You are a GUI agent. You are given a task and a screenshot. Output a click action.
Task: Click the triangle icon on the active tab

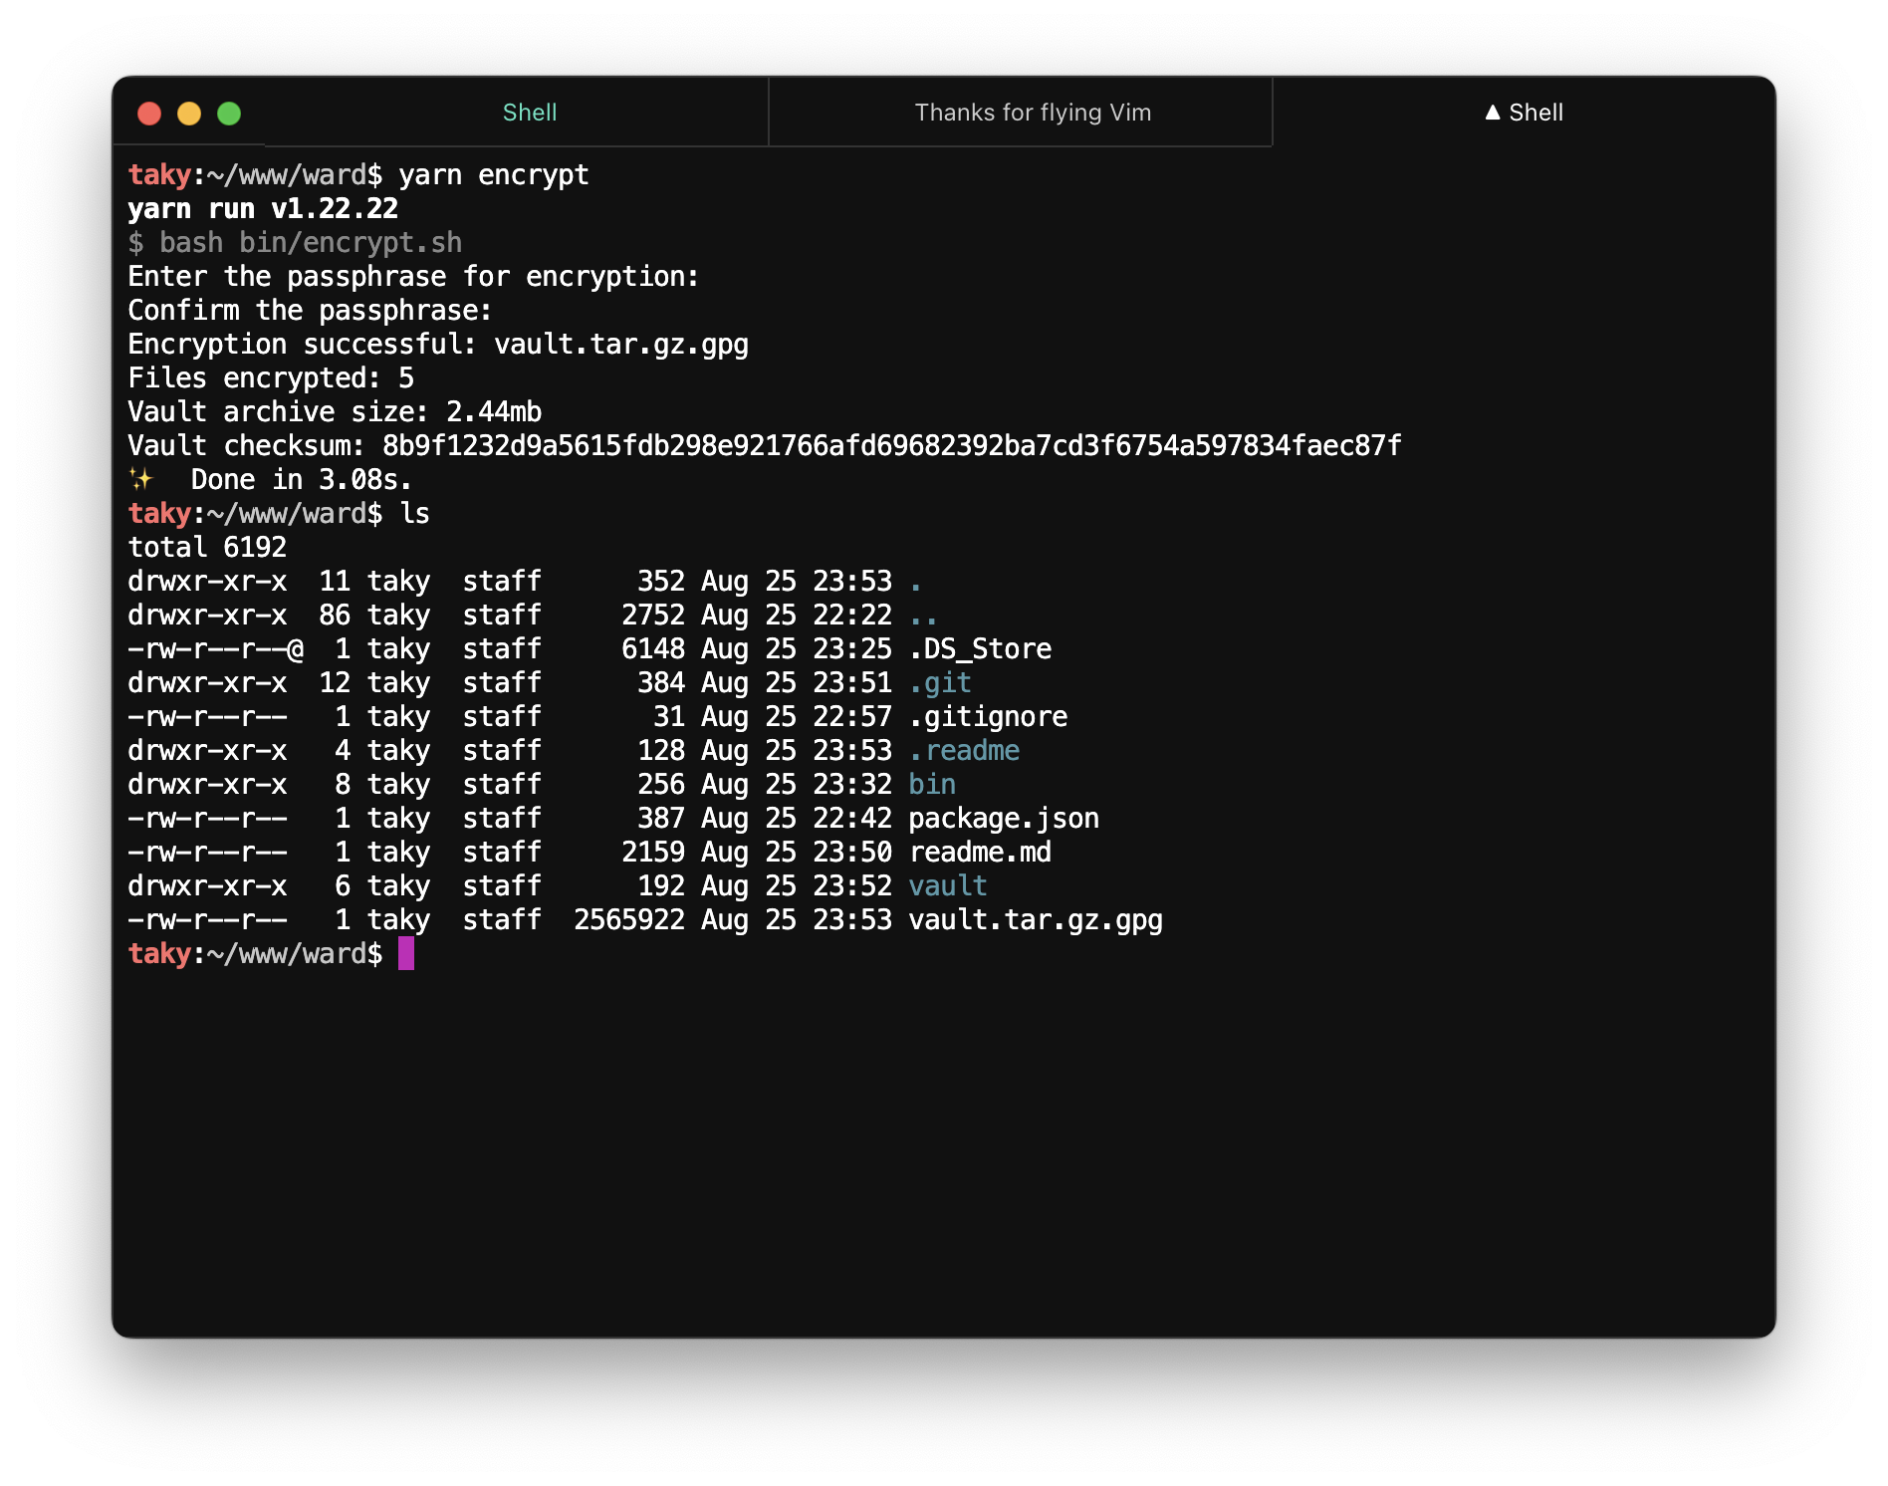[1493, 113]
